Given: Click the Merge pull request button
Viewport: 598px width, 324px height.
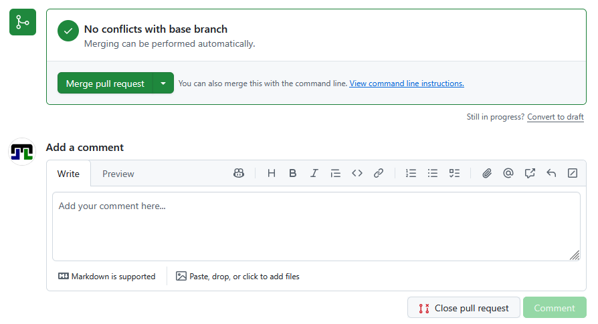Looking at the screenshot, I should [x=105, y=83].
